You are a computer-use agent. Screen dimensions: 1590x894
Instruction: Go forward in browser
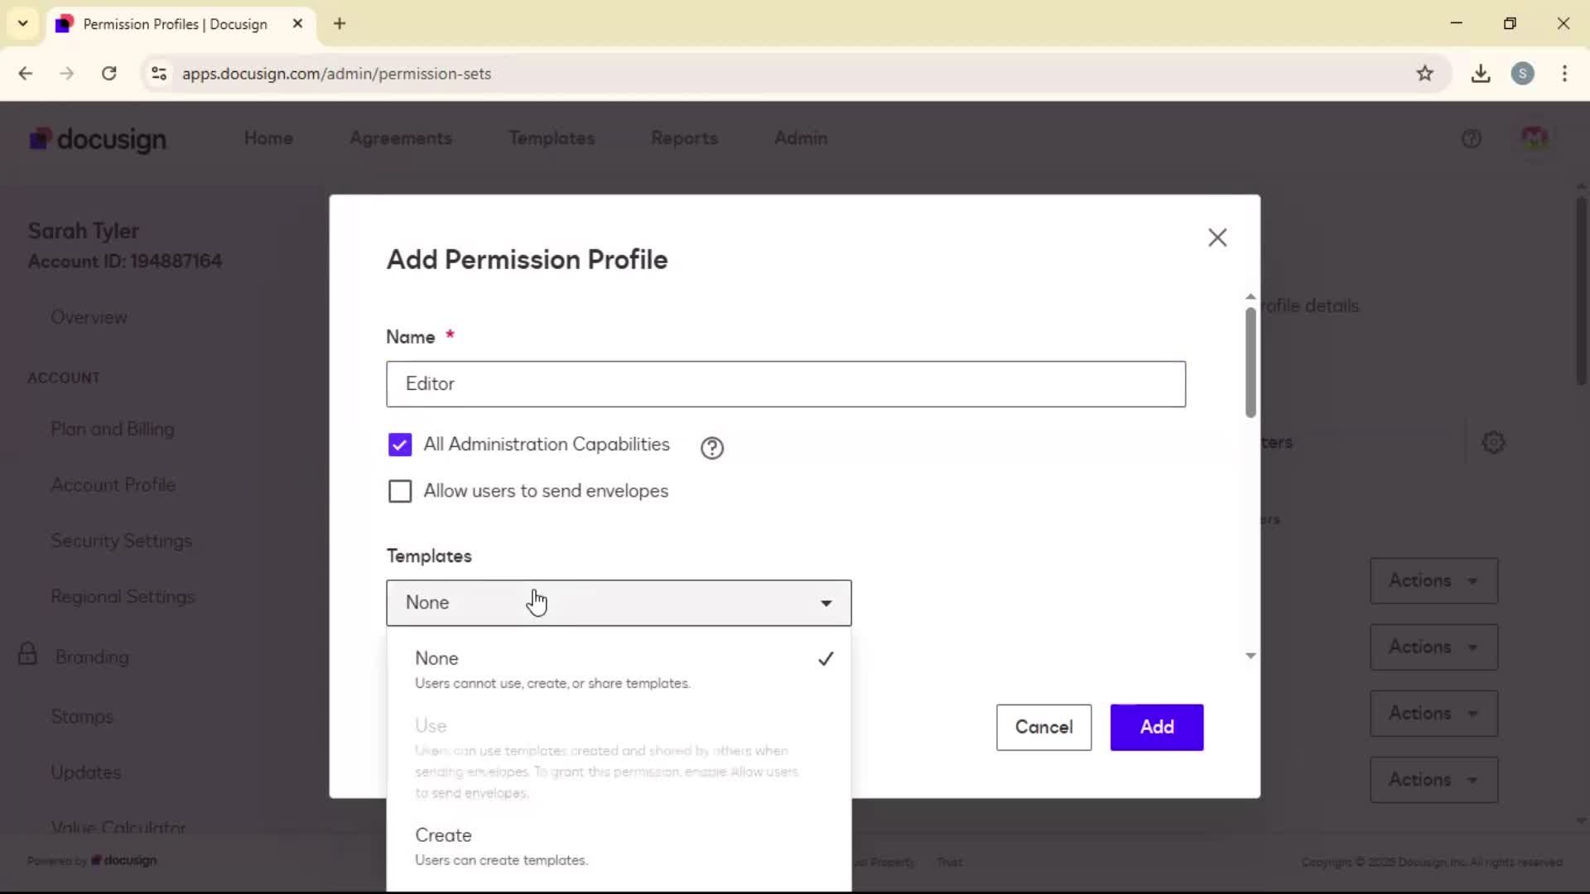click(66, 74)
